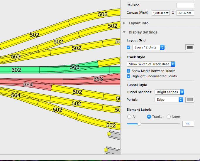Toggle the Layout Grid checkbox
Viewport: 200px width, 161px height.
(128, 47)
